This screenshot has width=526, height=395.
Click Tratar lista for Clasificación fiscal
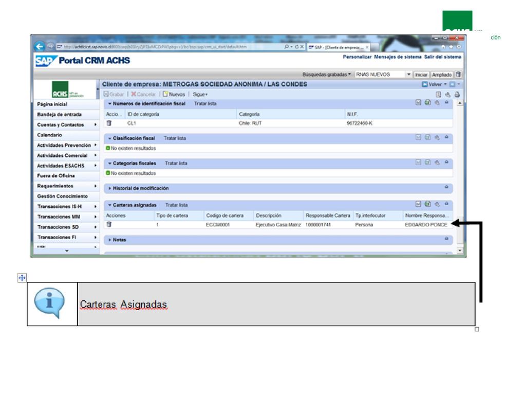pos(175,138)
